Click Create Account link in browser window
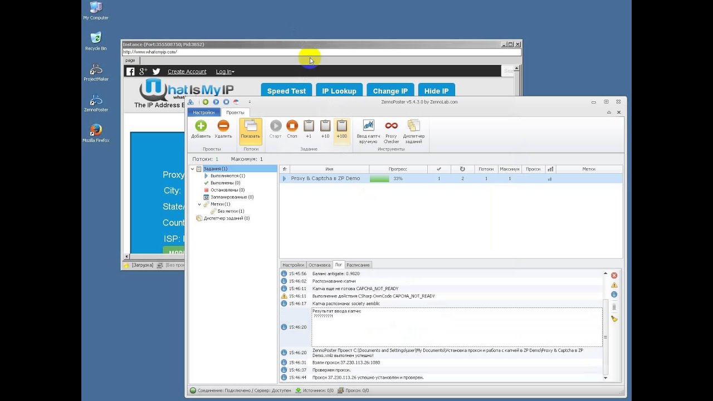Image resolution: width=713 pixels, height=401 pixels. click(x=187, y=72)
